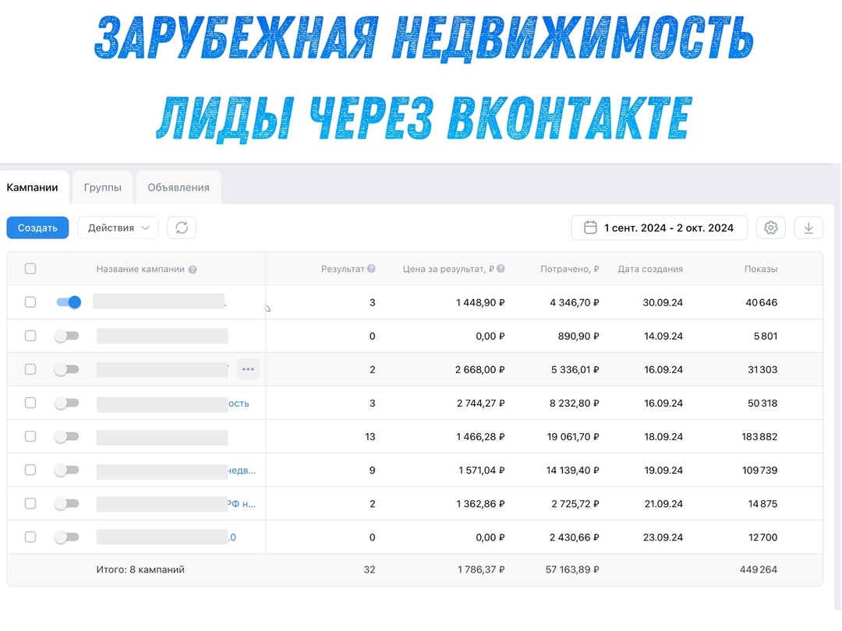The image size is (842, 631).
Task: Click the 2 668,00 ₽ price cell
Action: click(x=480, y=370)
